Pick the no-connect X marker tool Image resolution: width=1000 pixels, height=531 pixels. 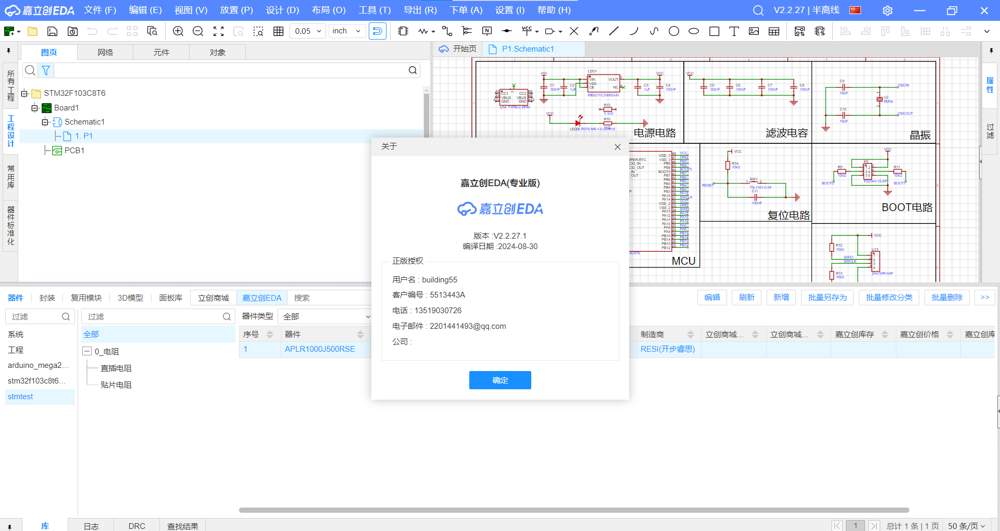click(x=574, y=31)
